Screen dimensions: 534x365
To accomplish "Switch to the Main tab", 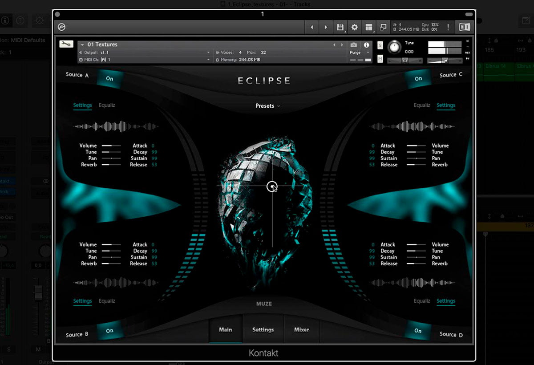I will pyautogui.click(x=226, y=330).
